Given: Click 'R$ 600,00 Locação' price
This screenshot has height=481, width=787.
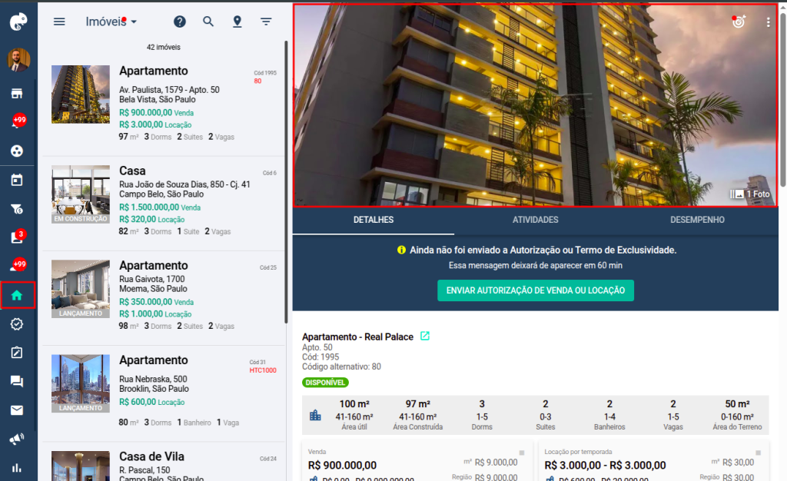Looking at the screenshot, I should click(151, 402).
